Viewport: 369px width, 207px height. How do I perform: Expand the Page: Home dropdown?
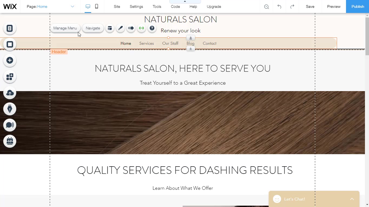click(72, 6)
